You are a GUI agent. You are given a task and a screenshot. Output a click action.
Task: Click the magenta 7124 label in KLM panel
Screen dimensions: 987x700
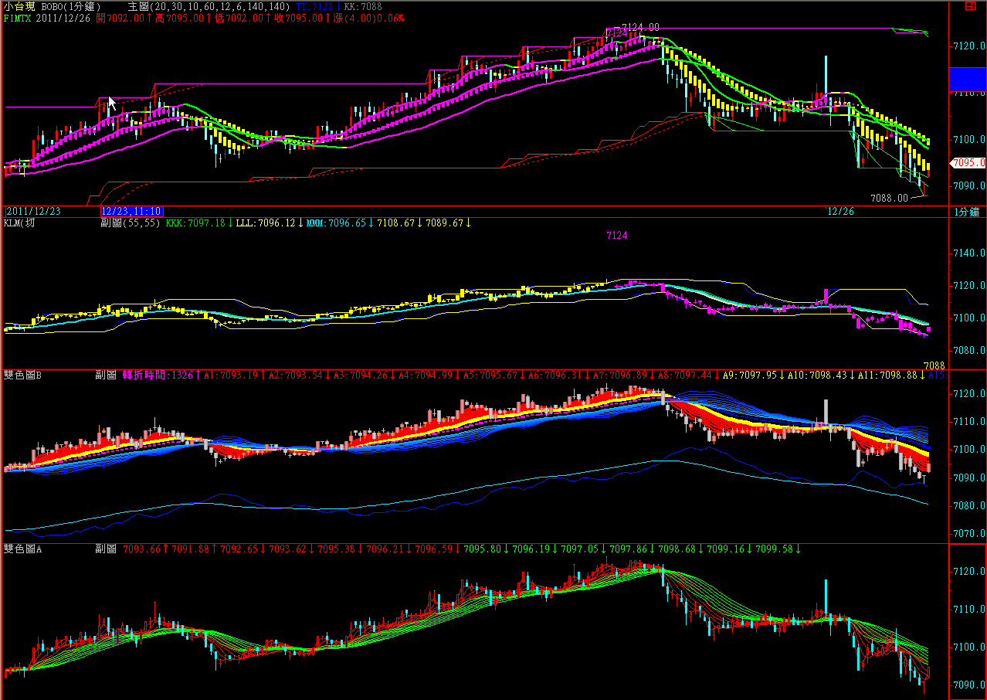(617, 235)
